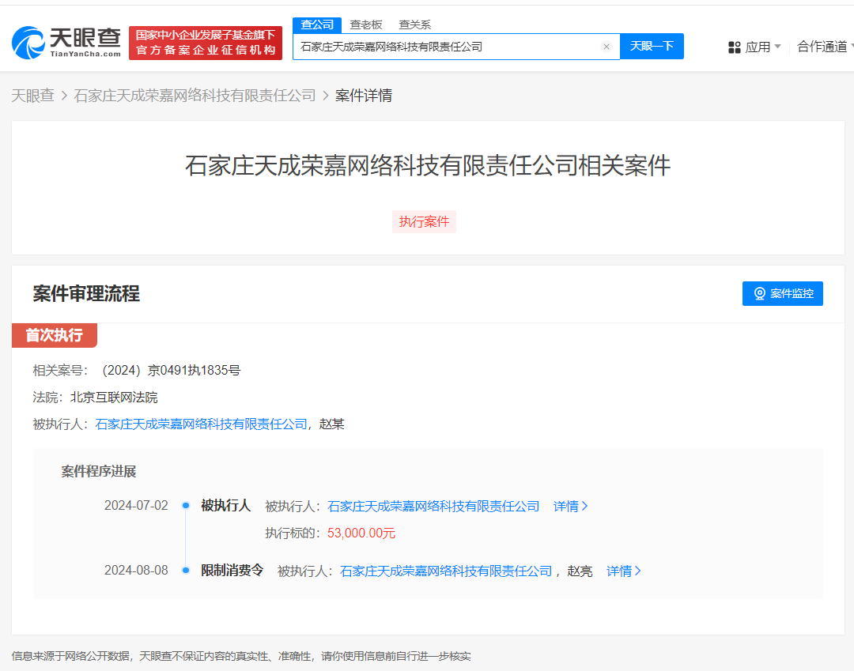Select the 执行案件 red tag
This screenshot has width=854, height=671.
pyautogui.click(x=424, y=221)
